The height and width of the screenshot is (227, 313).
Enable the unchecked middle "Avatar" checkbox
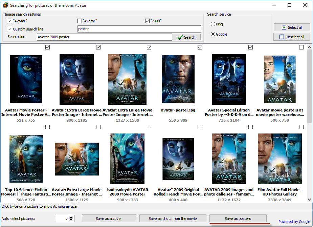[x=80, y=21]
